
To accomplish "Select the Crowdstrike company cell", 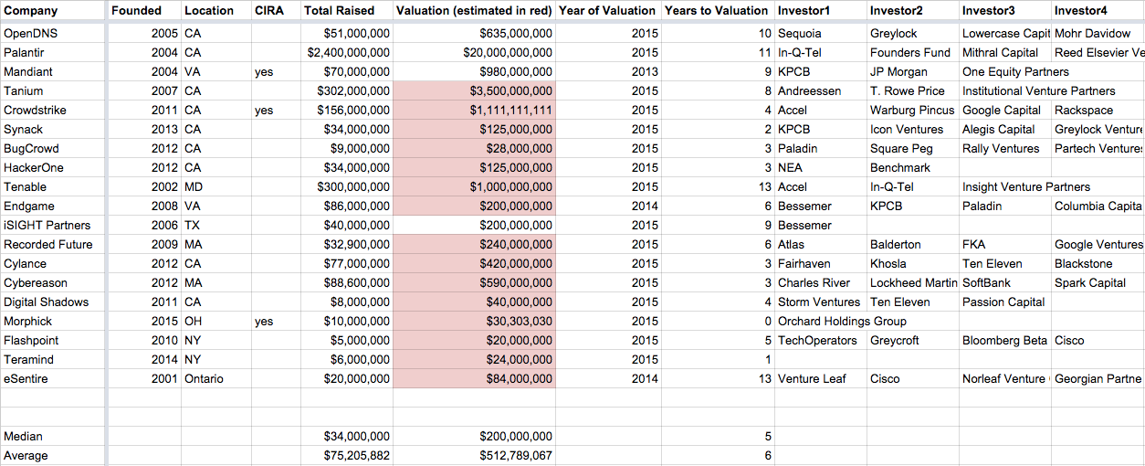I will (54, 110).
